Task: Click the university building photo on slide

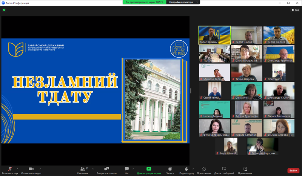Action: (x=153, y=99)
